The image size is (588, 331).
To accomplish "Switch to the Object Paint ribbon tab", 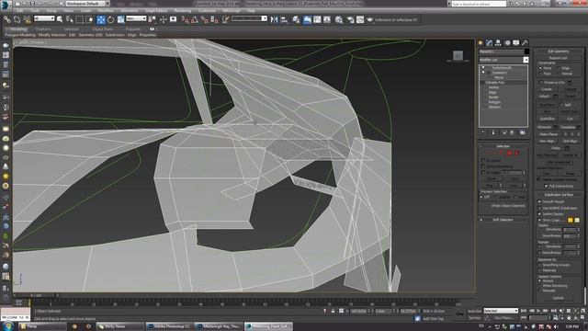I will tap(102, 29).
